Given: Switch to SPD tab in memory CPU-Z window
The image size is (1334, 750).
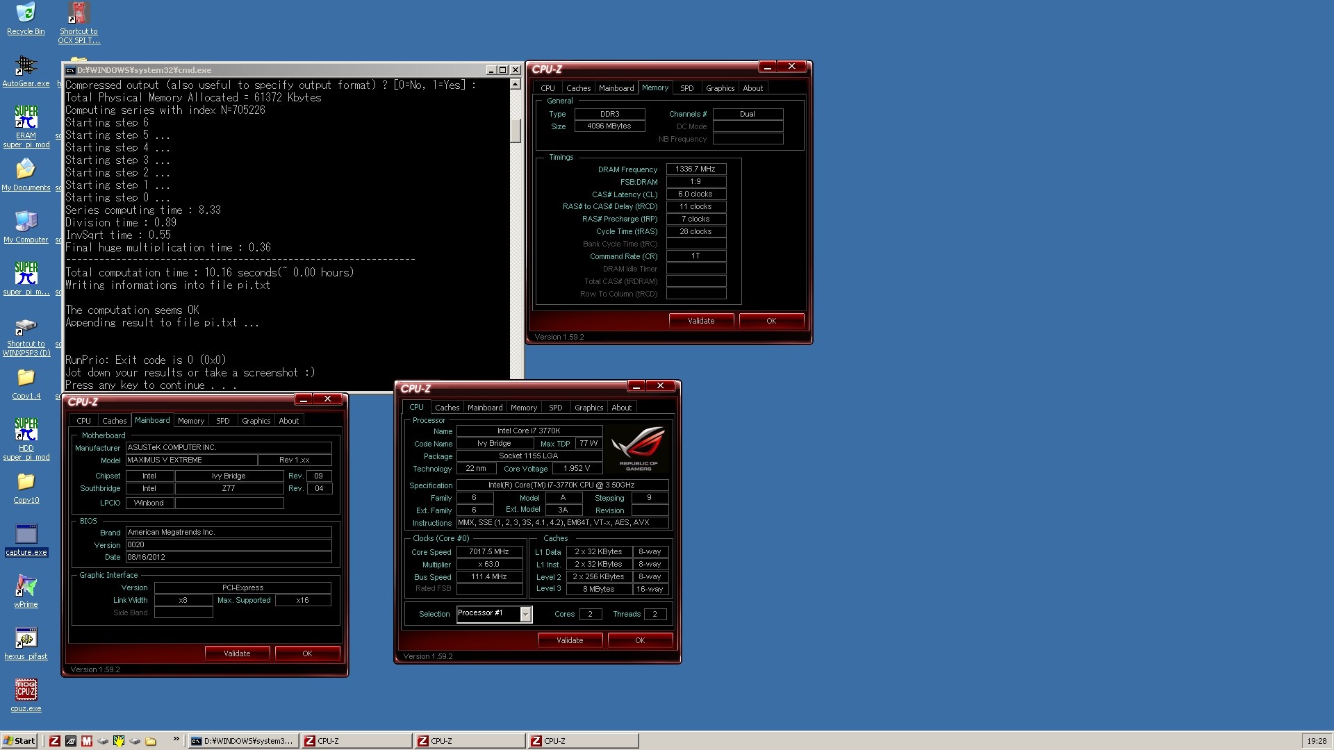Looking at the screenshot, I should [686, 88].
